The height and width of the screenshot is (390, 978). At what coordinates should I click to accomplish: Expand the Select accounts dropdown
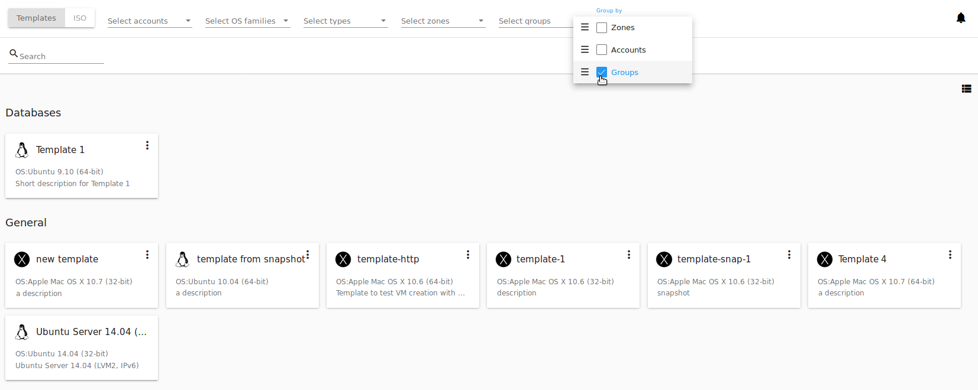click(x=150, y=21)
